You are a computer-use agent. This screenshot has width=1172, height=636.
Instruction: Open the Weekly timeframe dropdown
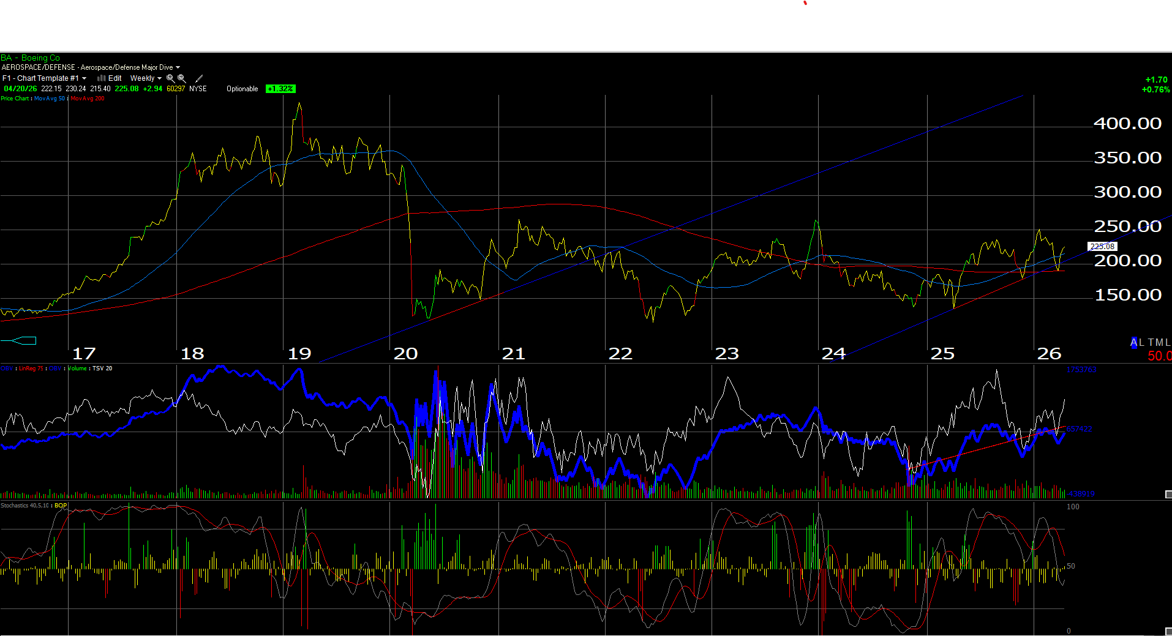[146, 78]
